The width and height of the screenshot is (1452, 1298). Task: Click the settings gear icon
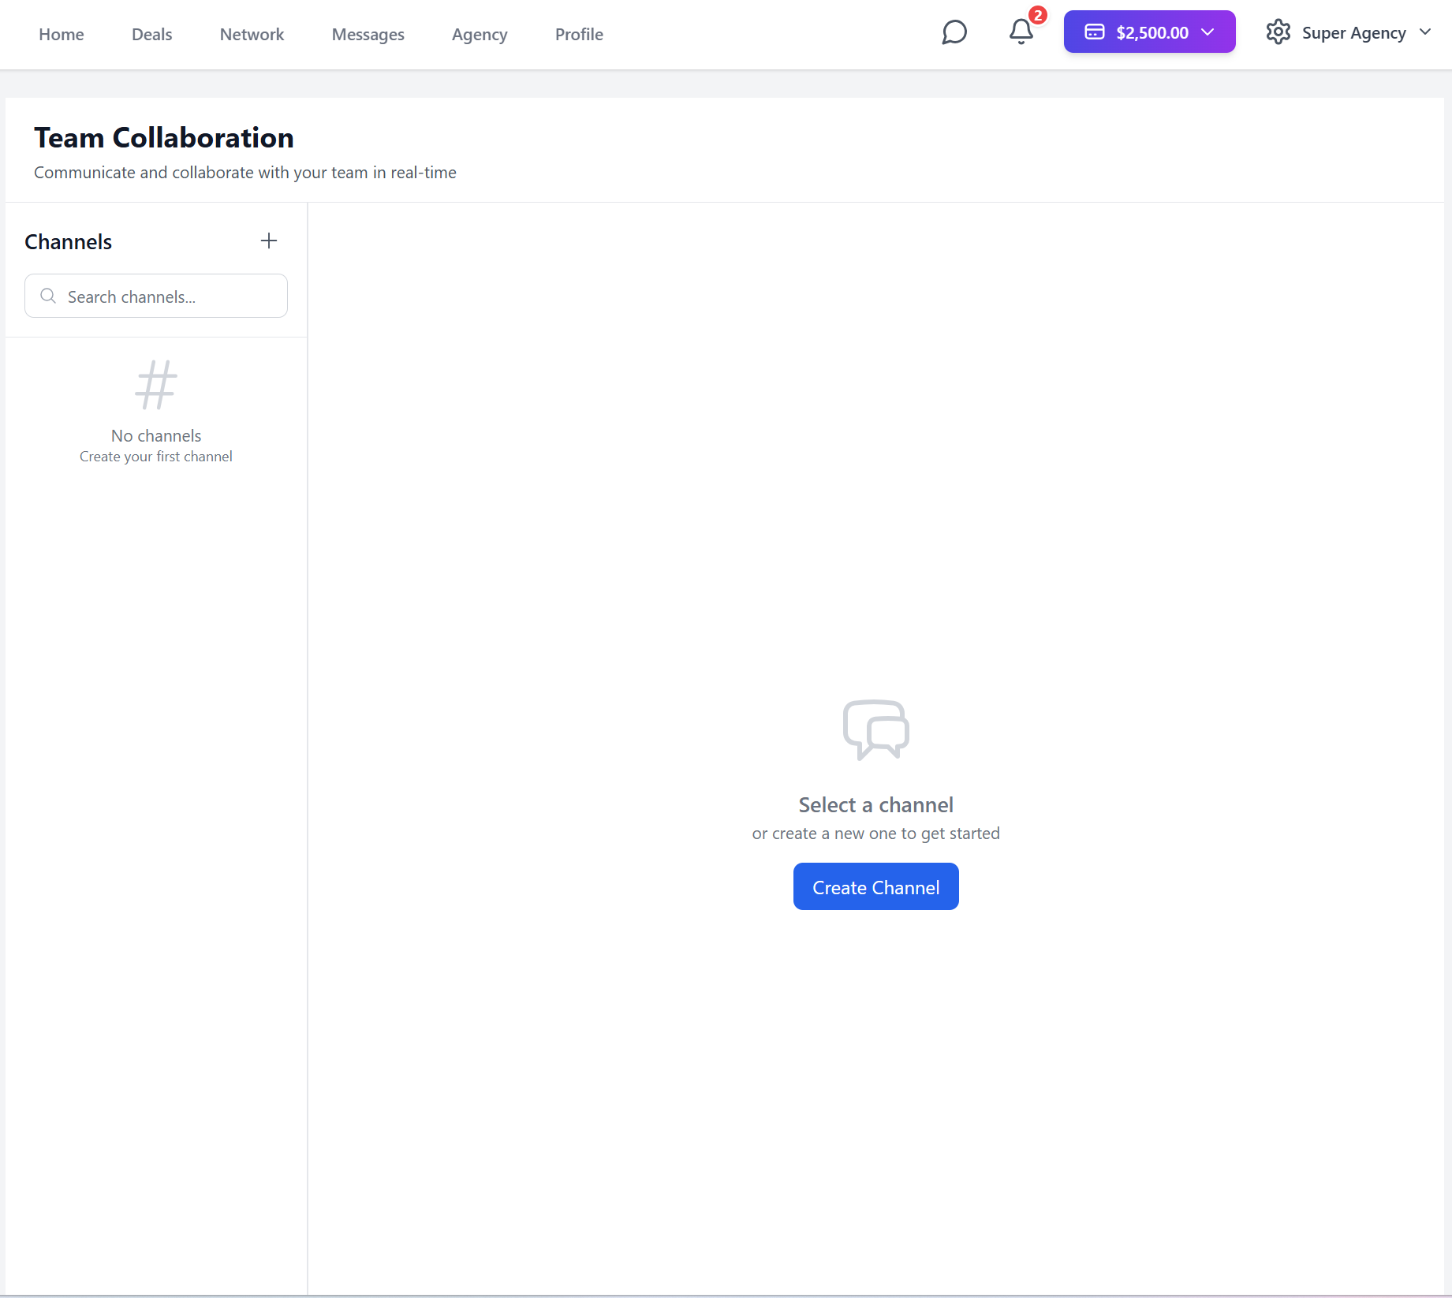[1278, 32]
